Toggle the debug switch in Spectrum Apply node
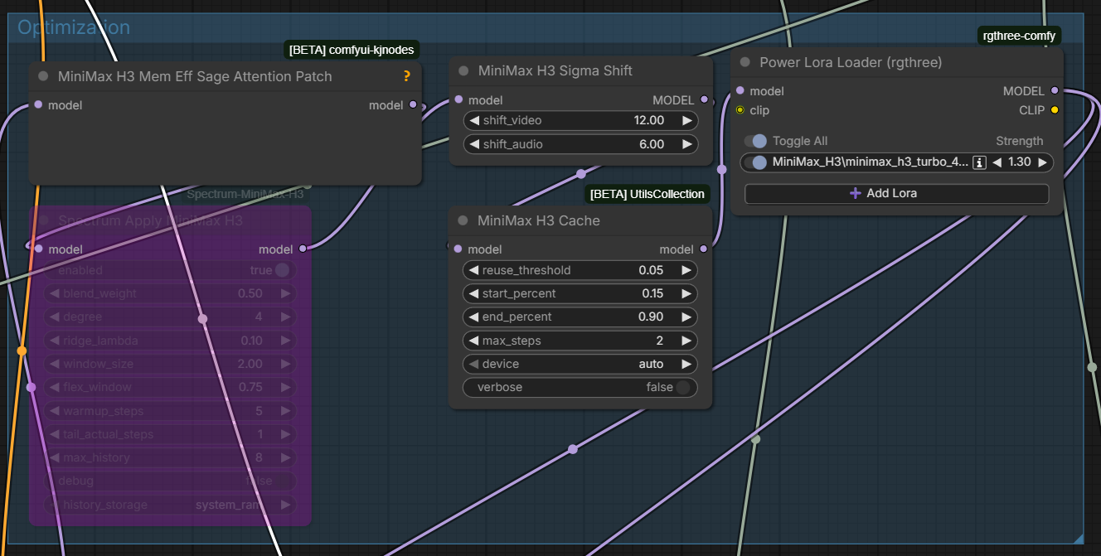 click(282, 481)
